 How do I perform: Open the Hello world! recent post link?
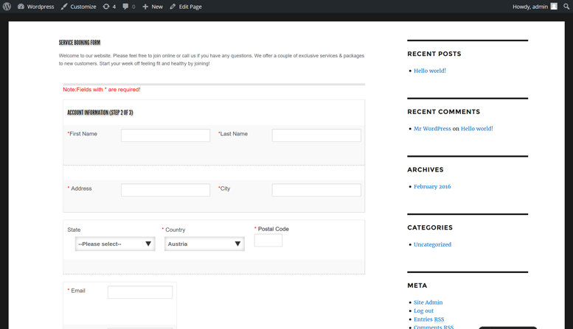430,71
